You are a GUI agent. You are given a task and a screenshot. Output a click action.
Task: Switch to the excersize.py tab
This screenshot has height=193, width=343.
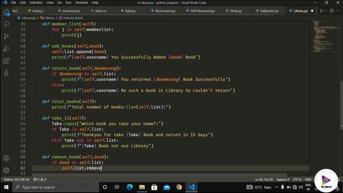[71, 11]
